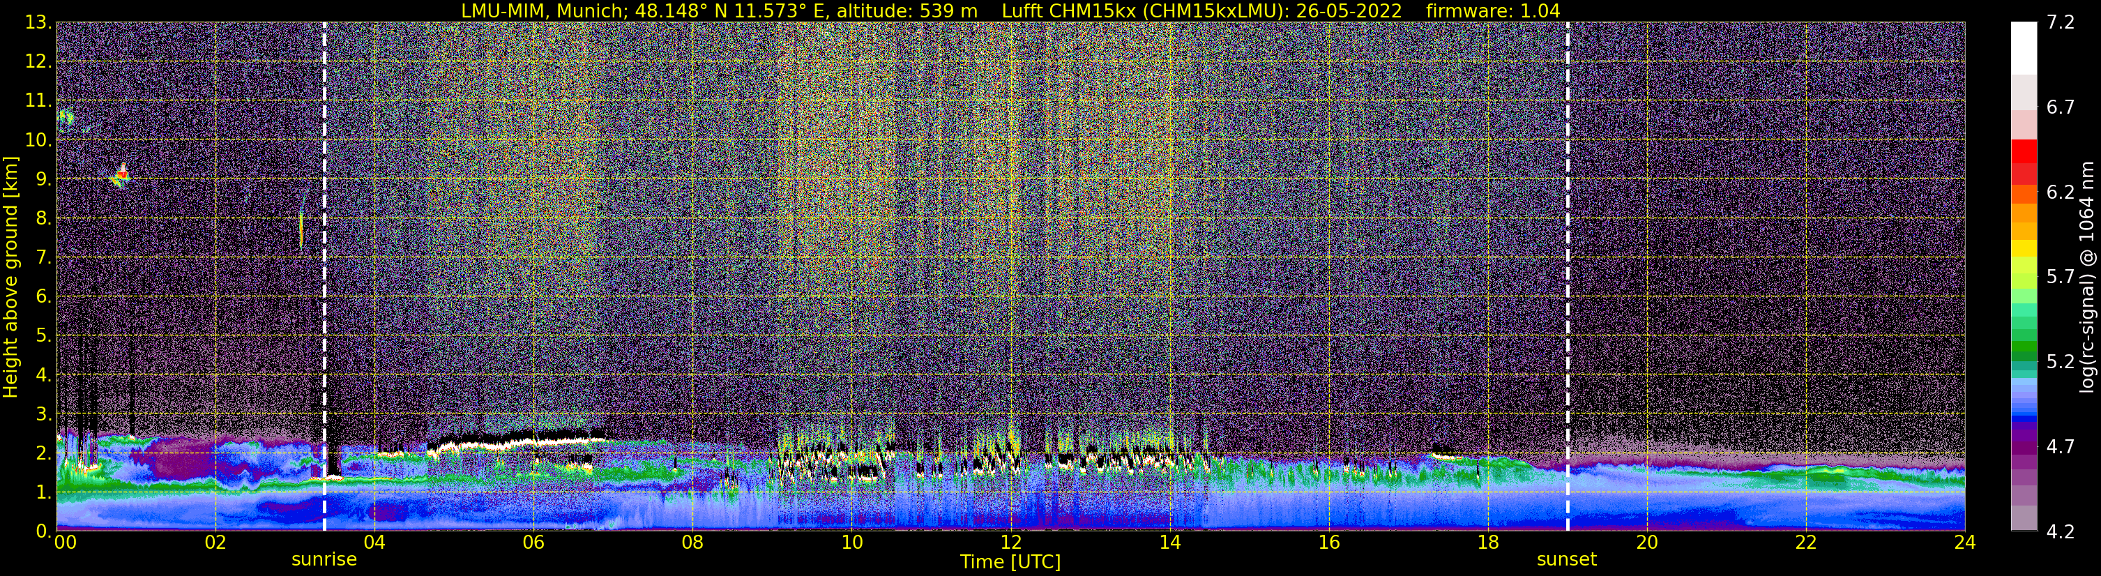Click the 'log(rc-signal) @ 1064 nm' colorbar label
Viewport: 2101px width, 576px height.
tap(2087, 278)
